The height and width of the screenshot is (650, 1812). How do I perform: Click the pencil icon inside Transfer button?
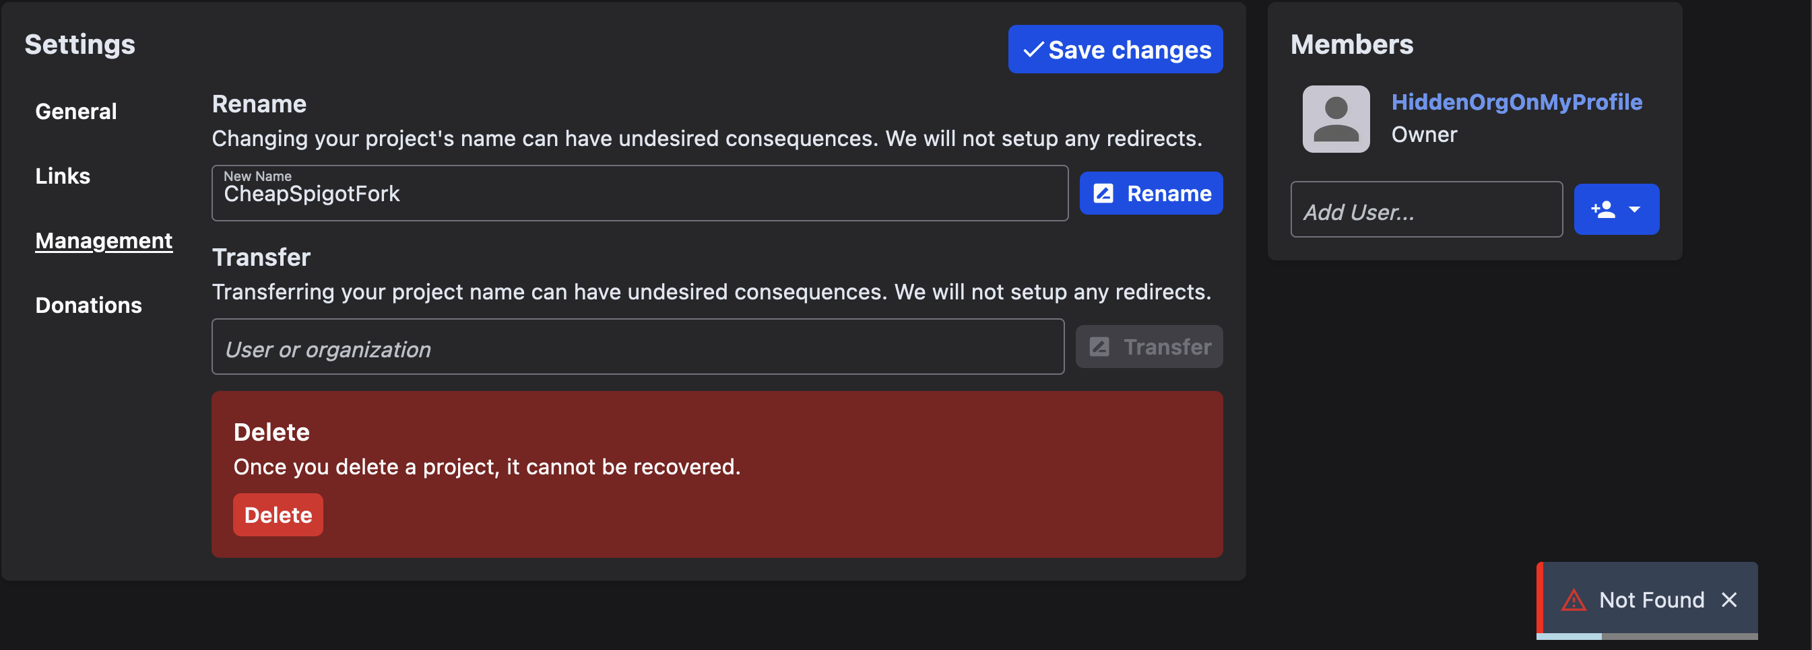click(x=1099, y=346)
